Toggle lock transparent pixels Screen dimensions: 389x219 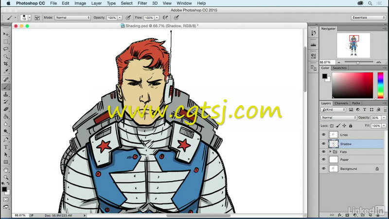[332, 126]
